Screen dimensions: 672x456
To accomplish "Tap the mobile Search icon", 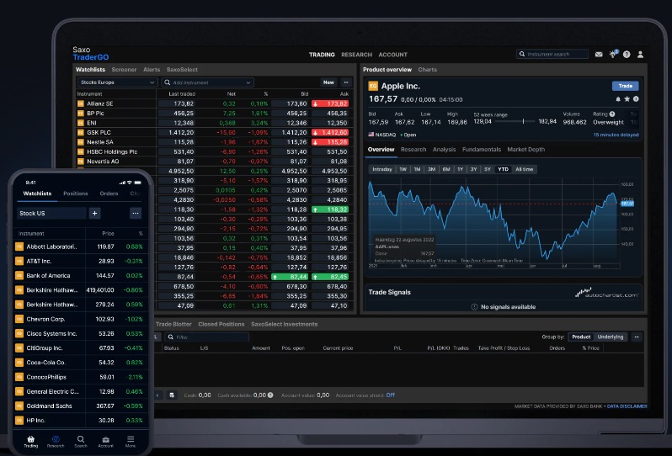I will [x=80, y=440].
